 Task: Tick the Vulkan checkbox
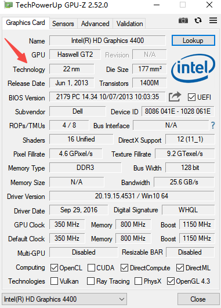(54, 281)
